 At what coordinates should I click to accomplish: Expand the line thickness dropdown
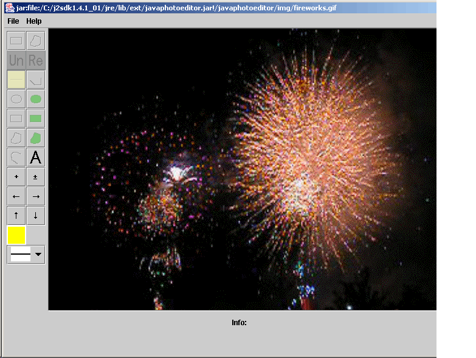(x=38, y=254)
